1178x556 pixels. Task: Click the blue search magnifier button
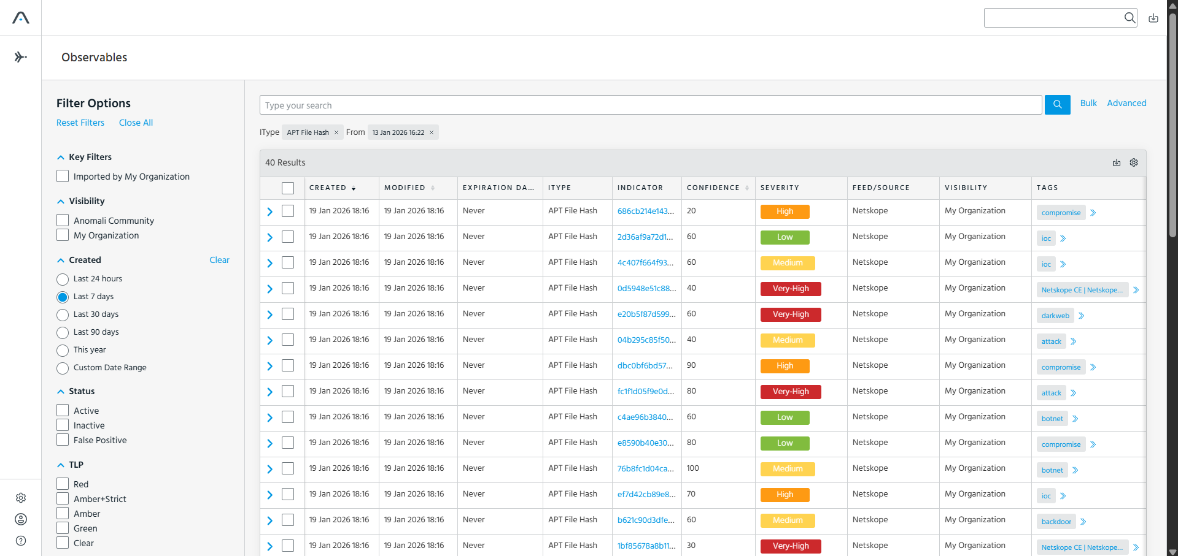click(x=1057, y=104)
